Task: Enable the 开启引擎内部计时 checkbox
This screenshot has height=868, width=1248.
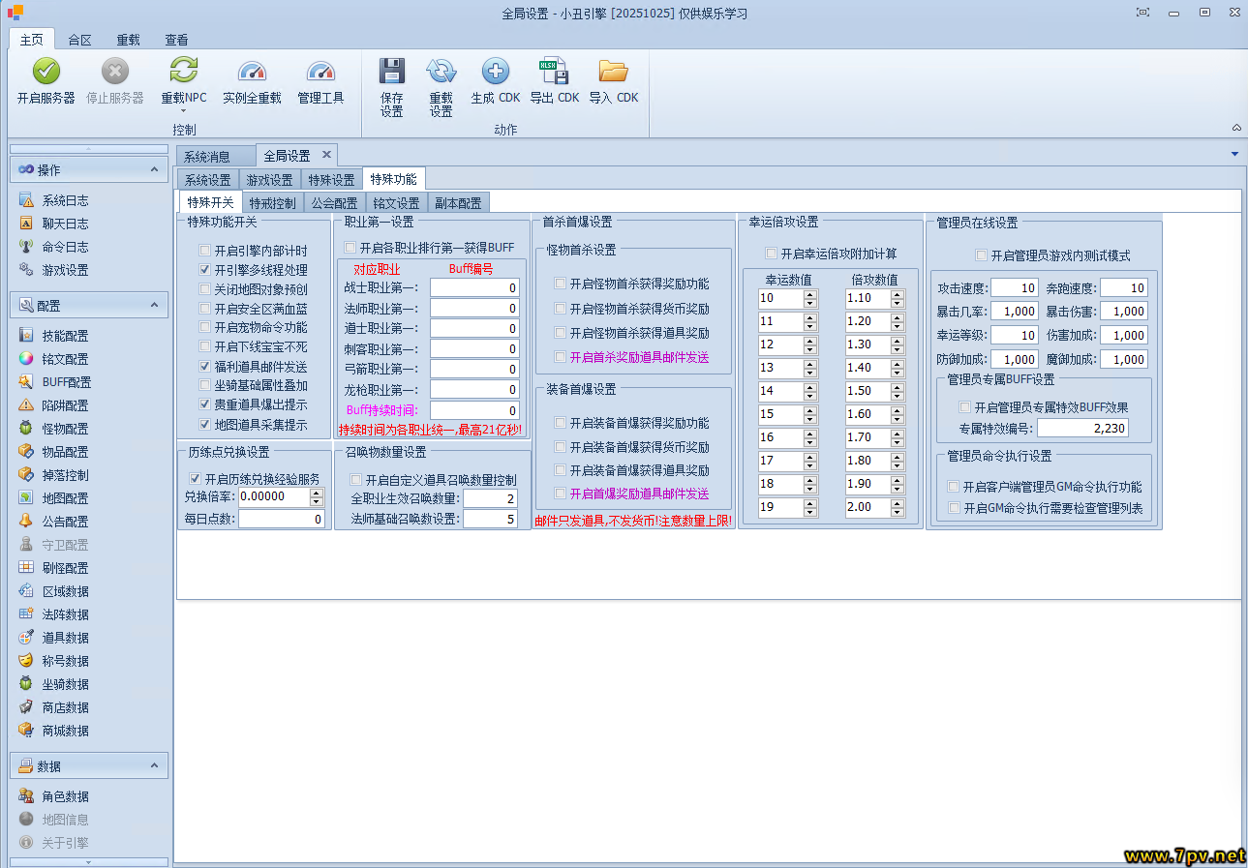Action: (x=204, y=251)
